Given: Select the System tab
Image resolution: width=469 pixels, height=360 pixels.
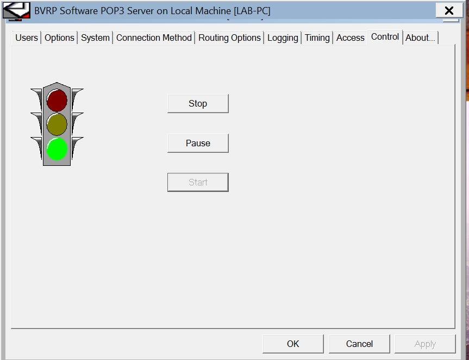Looking at the screenshot, I should [95, 38].
